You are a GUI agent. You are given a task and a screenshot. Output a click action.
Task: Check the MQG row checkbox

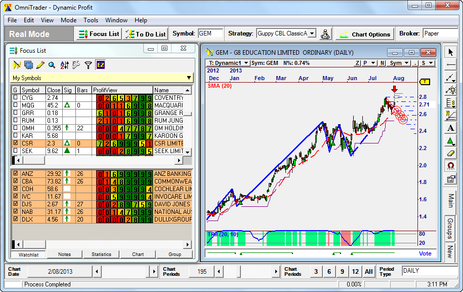(x=15, y=105)
